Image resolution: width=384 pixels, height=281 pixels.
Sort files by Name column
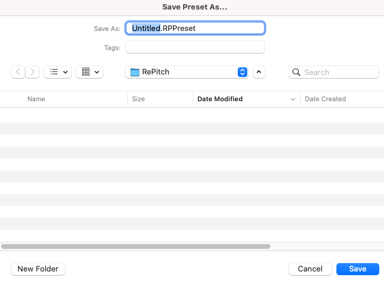[36, 99]
